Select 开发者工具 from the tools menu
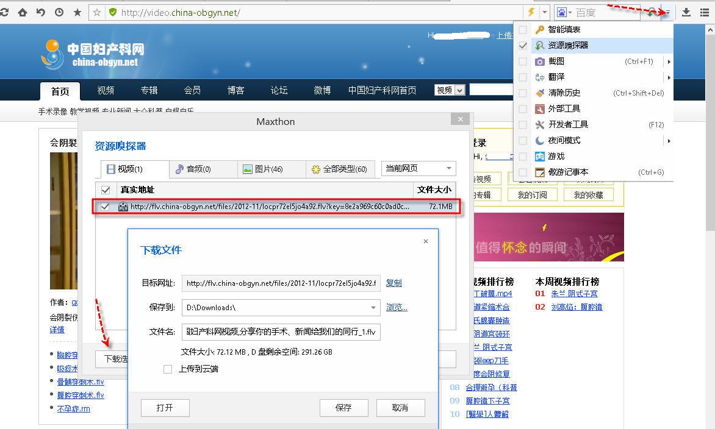The width and height of the screenshot is (715, 429). [x=567, y=124]
